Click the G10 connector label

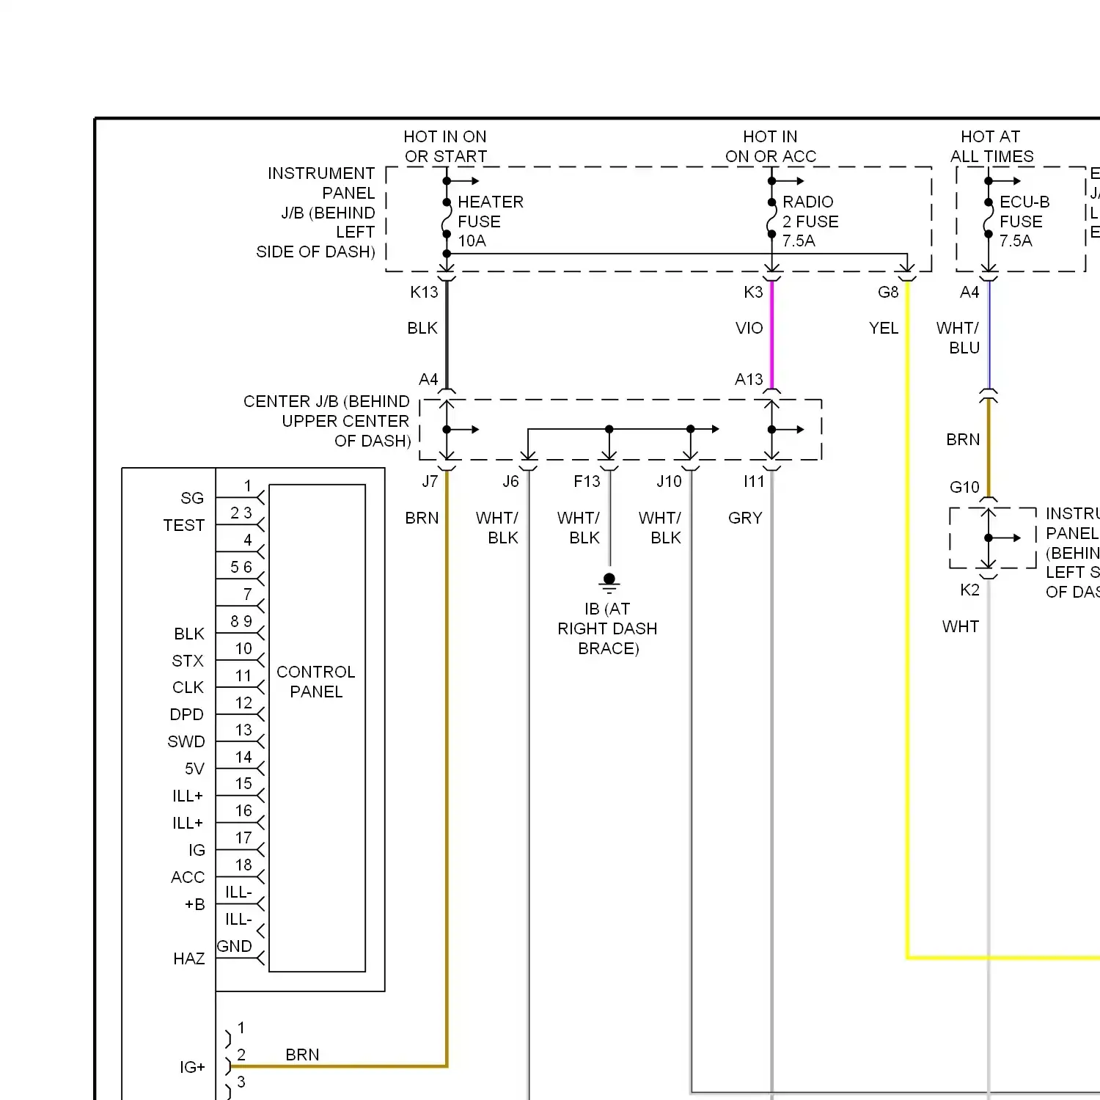click(964, 488)
